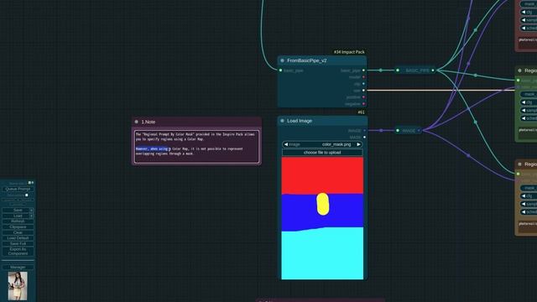Click the MASK output slot on Load Image
The image size is (537, 302).
tap(364, 138)
